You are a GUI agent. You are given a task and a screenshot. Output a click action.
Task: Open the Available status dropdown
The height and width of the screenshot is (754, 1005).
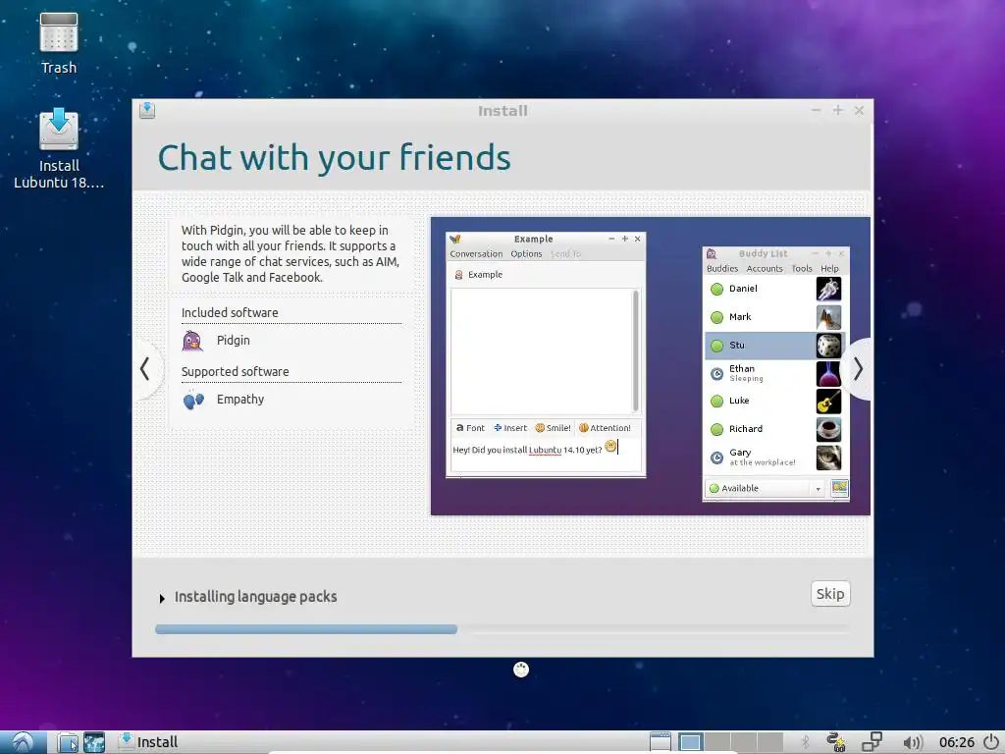point(765,489)
